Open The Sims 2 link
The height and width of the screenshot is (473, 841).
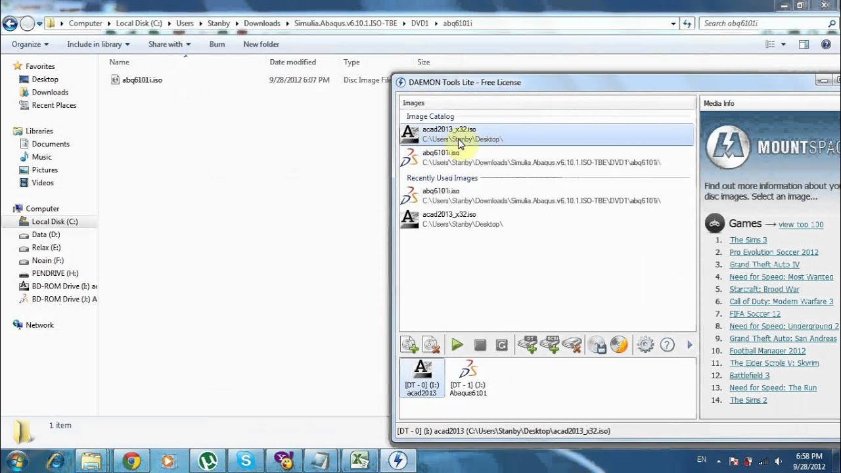point(748,400)
